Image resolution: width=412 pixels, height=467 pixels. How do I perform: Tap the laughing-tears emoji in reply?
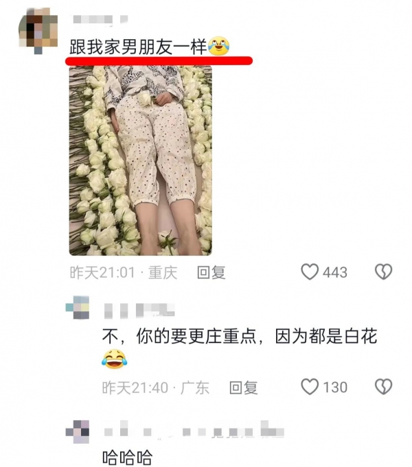click(114, 359)
